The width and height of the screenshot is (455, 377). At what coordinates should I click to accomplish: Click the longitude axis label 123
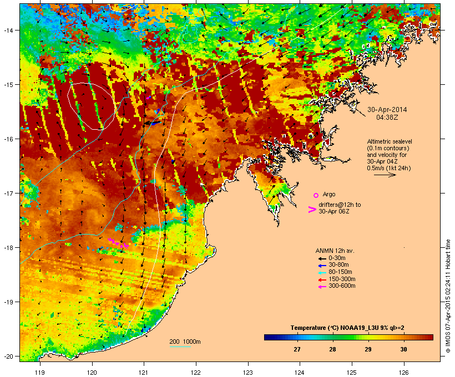click(x=248, y=373)
